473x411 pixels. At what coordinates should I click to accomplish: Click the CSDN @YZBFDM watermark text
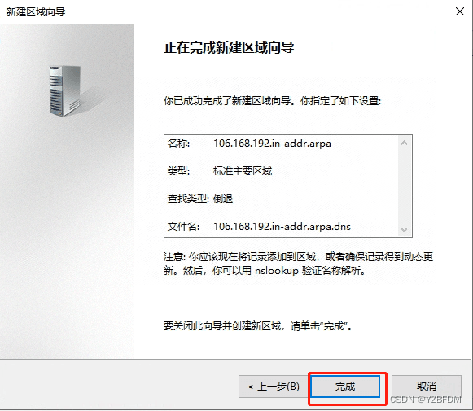point(426,400)
